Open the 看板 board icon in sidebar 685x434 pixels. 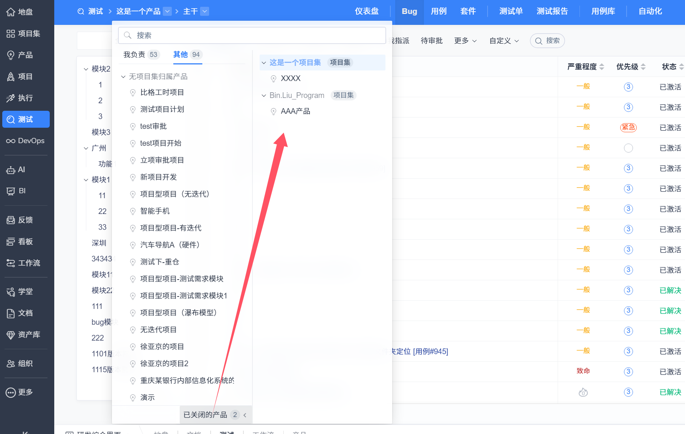coord(11,241)
